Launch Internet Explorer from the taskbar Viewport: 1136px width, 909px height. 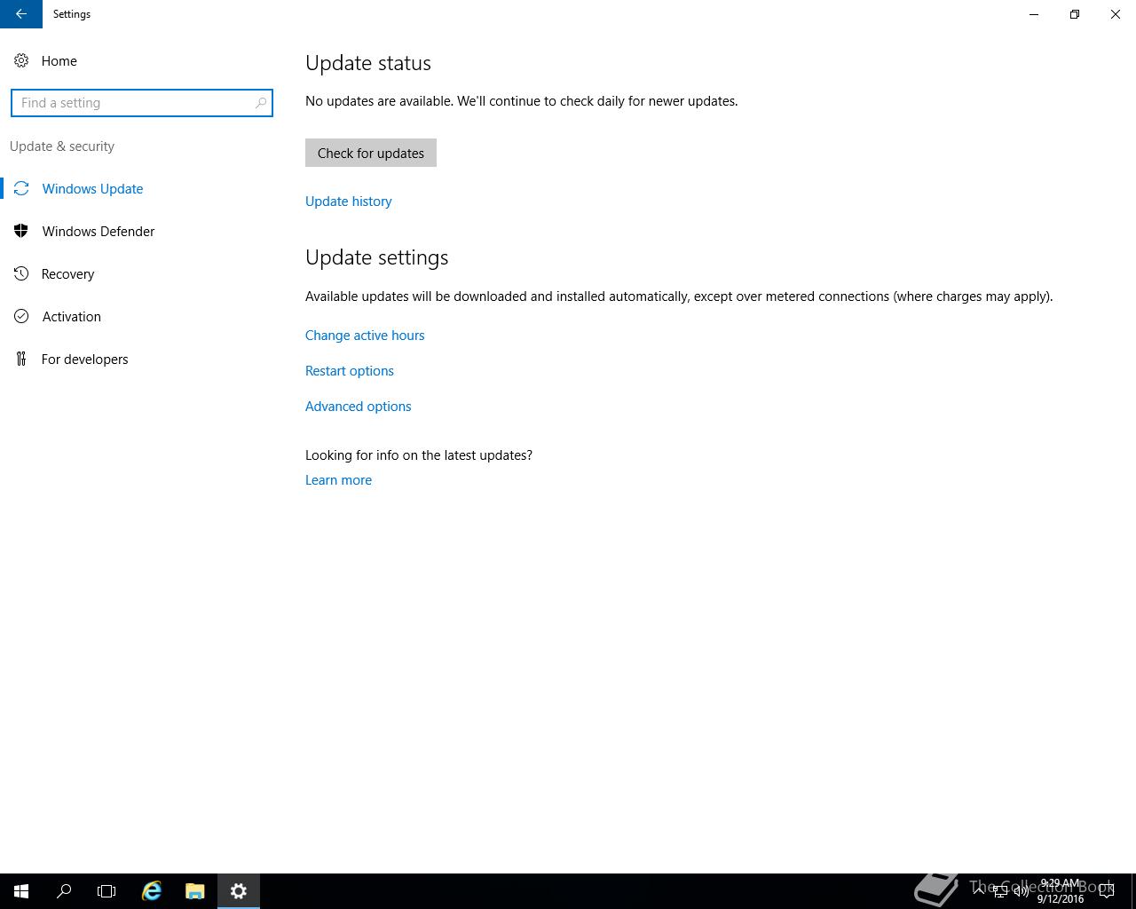coord(152,891)
